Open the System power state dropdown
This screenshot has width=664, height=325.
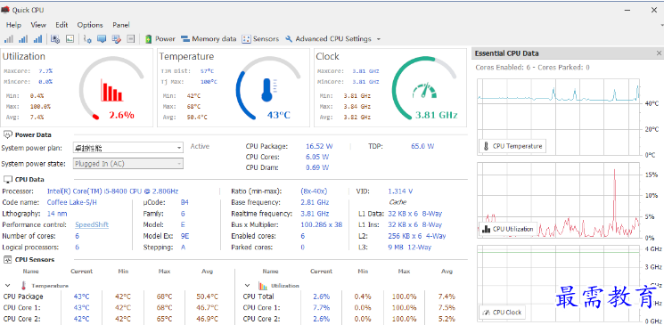click(x=128, y=164)
